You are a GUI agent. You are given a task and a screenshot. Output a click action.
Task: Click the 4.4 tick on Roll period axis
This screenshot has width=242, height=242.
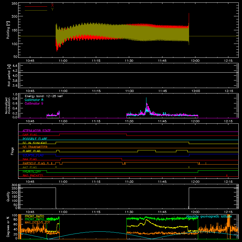coord(15,66)
